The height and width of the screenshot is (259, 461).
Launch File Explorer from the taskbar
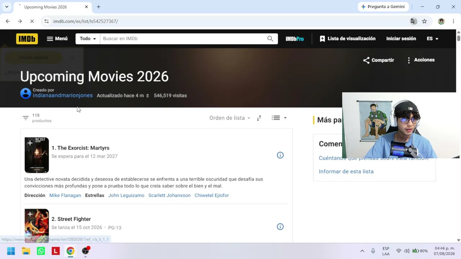point(26,251)
